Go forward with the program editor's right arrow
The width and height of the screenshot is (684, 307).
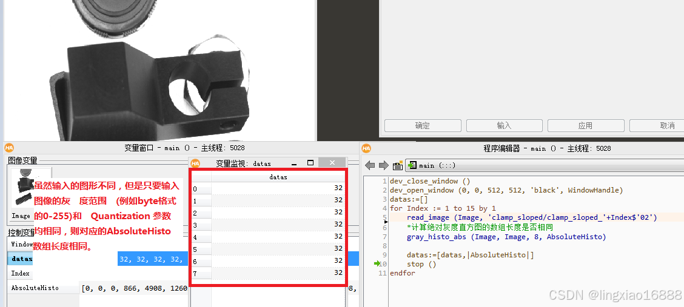point(384,165)
